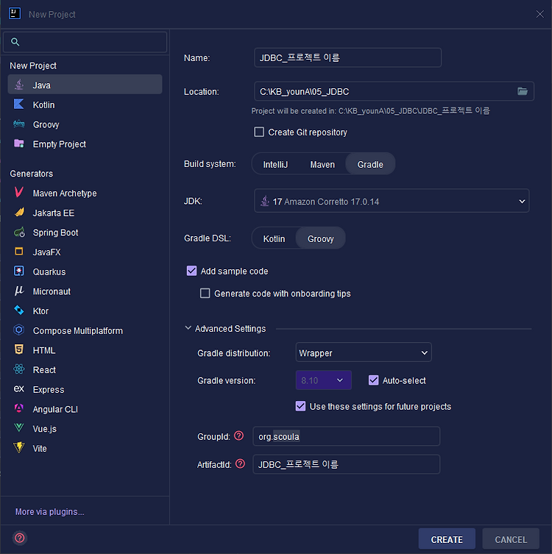Viewport: 552px width, 554px height.
Task: Click the CANCEL button
Action: 511,539
